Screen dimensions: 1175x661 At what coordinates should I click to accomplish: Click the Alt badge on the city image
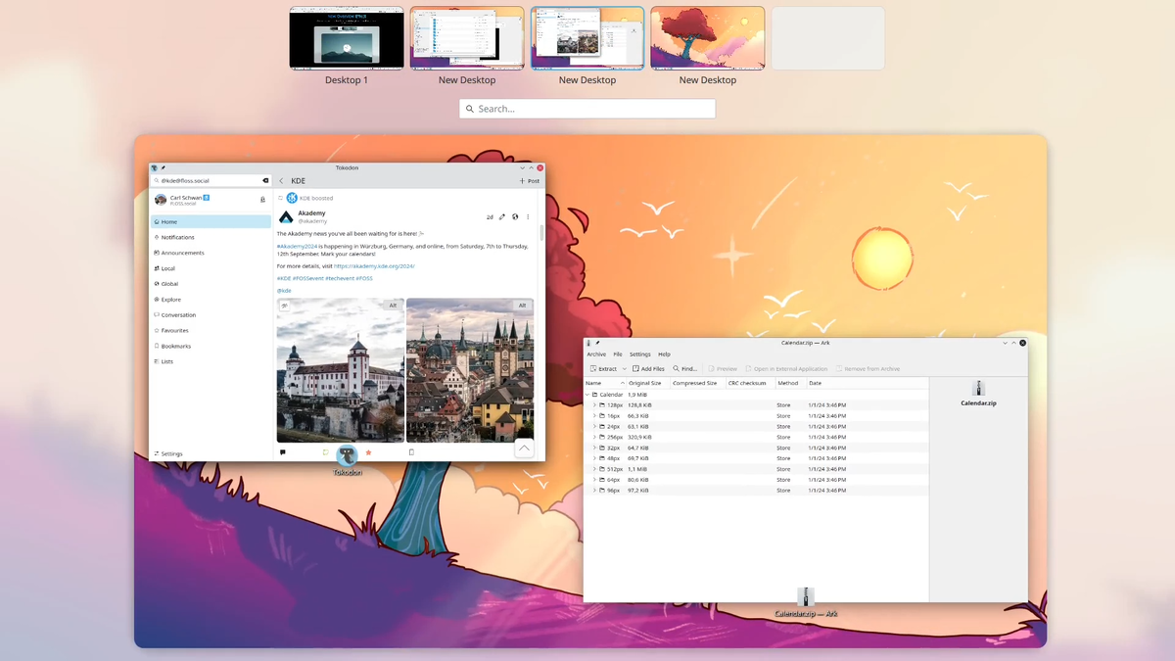click(x=522, y=306)
